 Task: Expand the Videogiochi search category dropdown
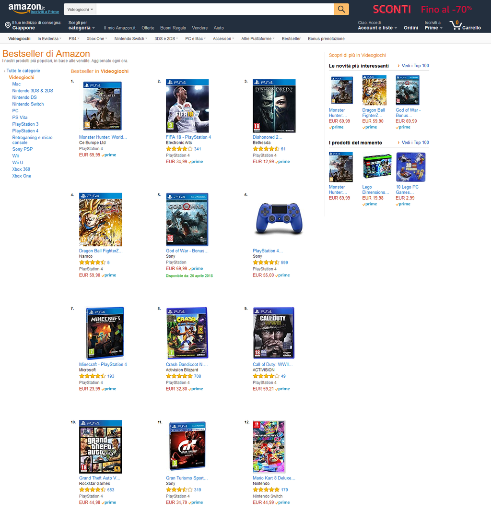pyautogui.click(x=80, y=10)
